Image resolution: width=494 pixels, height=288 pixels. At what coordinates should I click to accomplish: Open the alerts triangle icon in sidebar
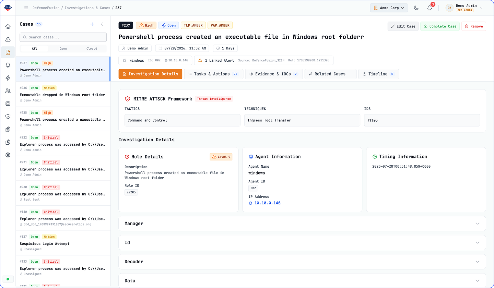coord(8,39)
